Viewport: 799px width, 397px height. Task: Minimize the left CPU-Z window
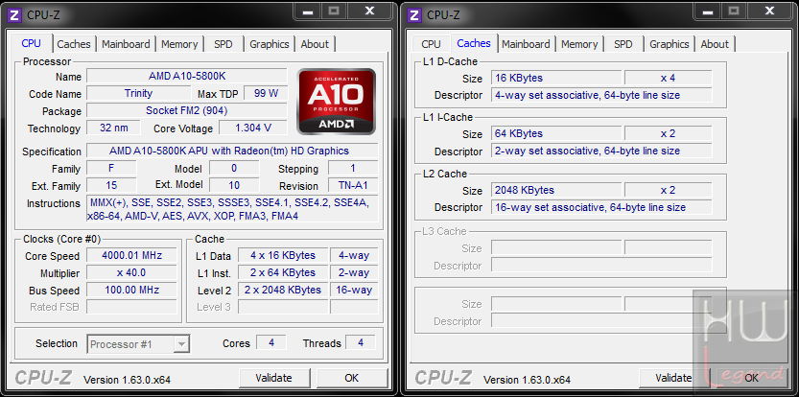[x=308, y=12]
